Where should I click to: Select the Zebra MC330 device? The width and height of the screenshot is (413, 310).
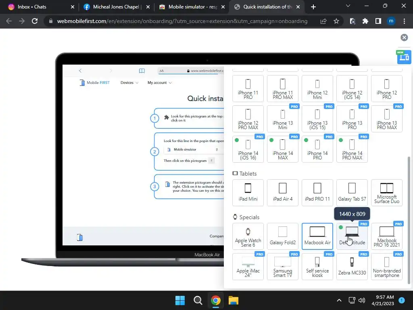coord(352,266)
